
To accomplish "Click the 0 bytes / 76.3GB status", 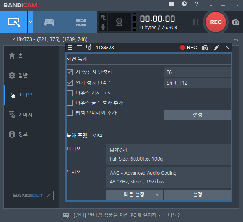I will coord(159,28).
